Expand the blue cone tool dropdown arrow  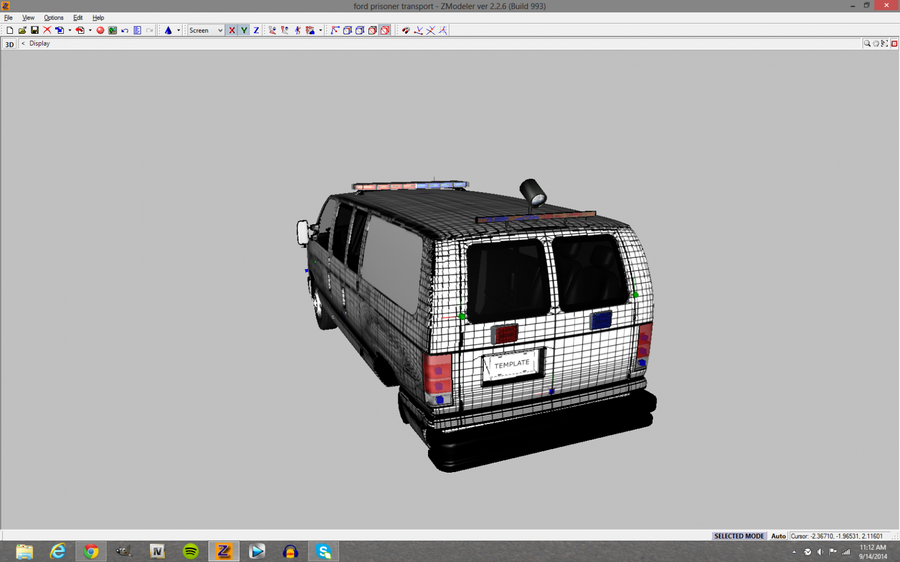point(178,30)
